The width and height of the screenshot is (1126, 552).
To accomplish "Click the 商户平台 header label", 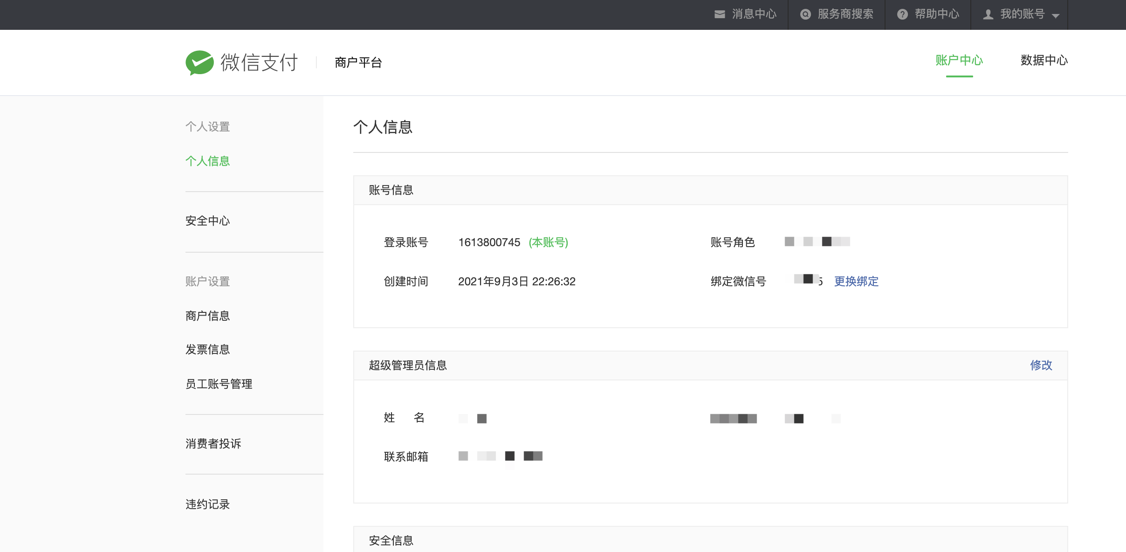I will (358, 62).
